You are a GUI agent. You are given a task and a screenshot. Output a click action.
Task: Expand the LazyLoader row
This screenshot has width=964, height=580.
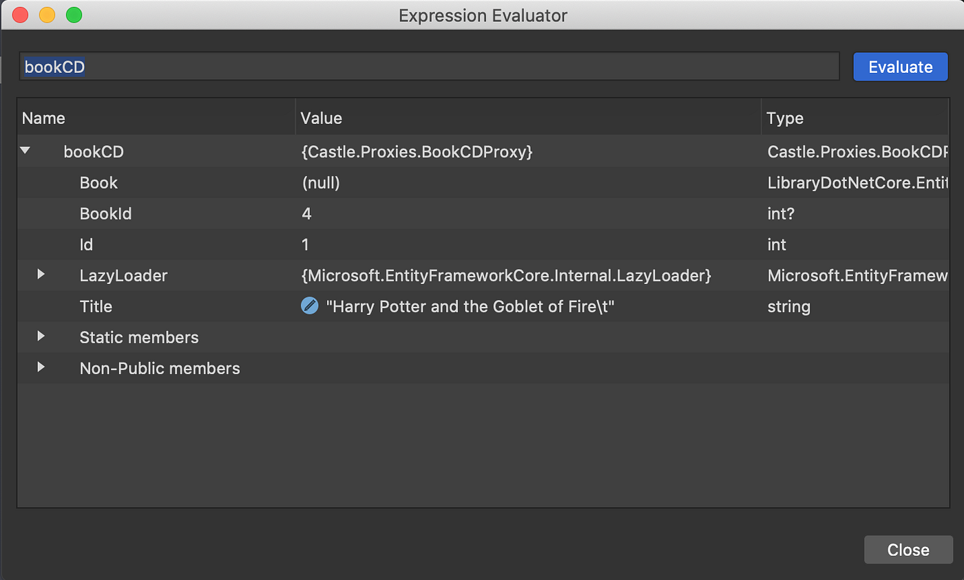(41, 275)
